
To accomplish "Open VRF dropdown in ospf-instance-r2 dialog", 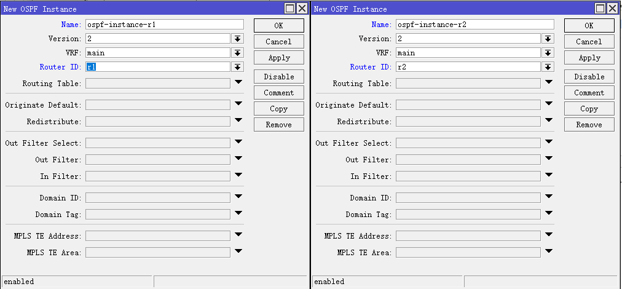I will [548, 53].
